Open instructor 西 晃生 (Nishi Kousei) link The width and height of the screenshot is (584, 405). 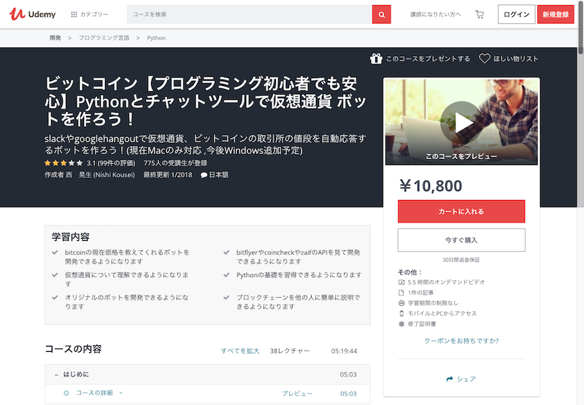100,175
